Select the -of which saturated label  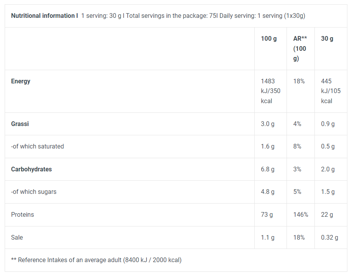click(x=38, y=146)
